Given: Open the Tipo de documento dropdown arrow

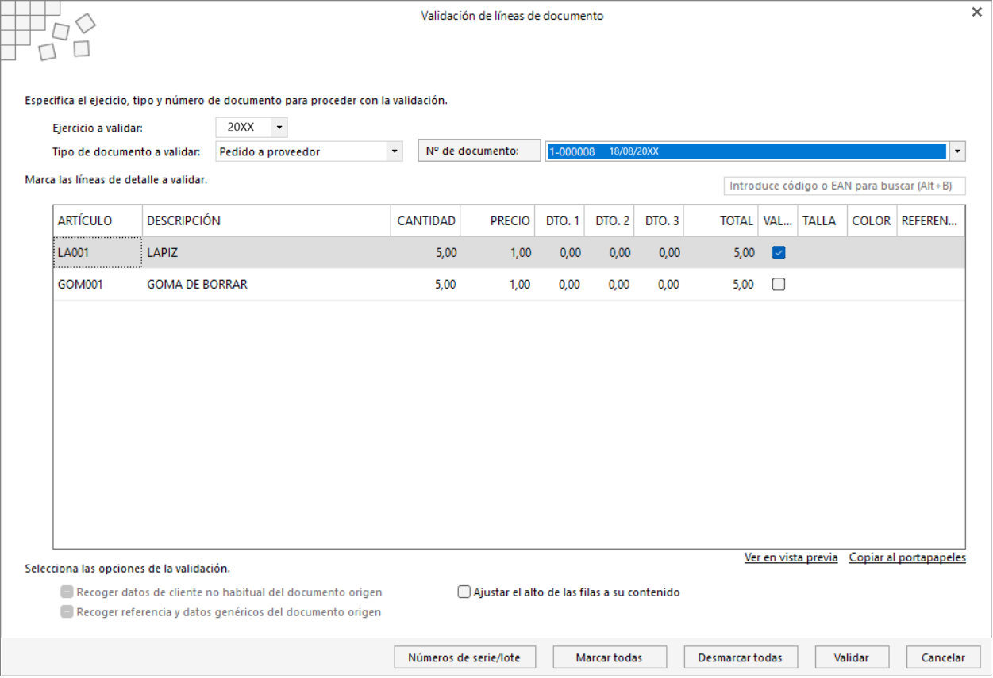Looking at the screenshot, I should [395, 151].
